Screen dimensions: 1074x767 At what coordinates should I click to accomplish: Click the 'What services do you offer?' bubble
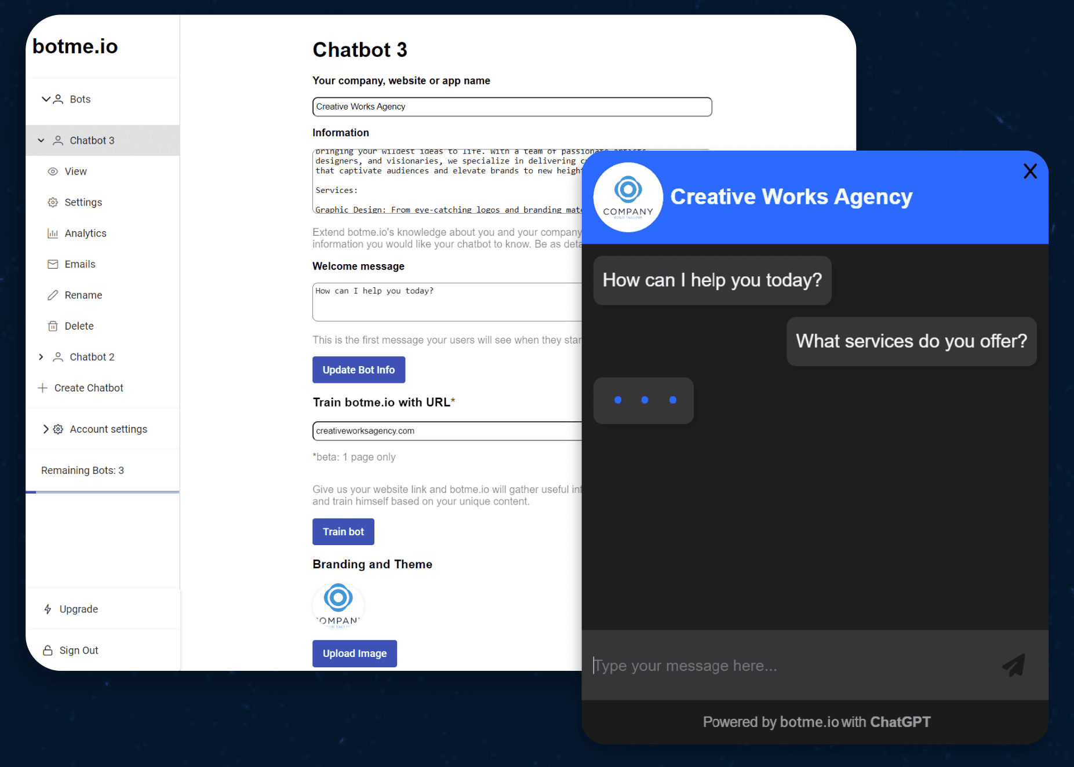point(911,341)
